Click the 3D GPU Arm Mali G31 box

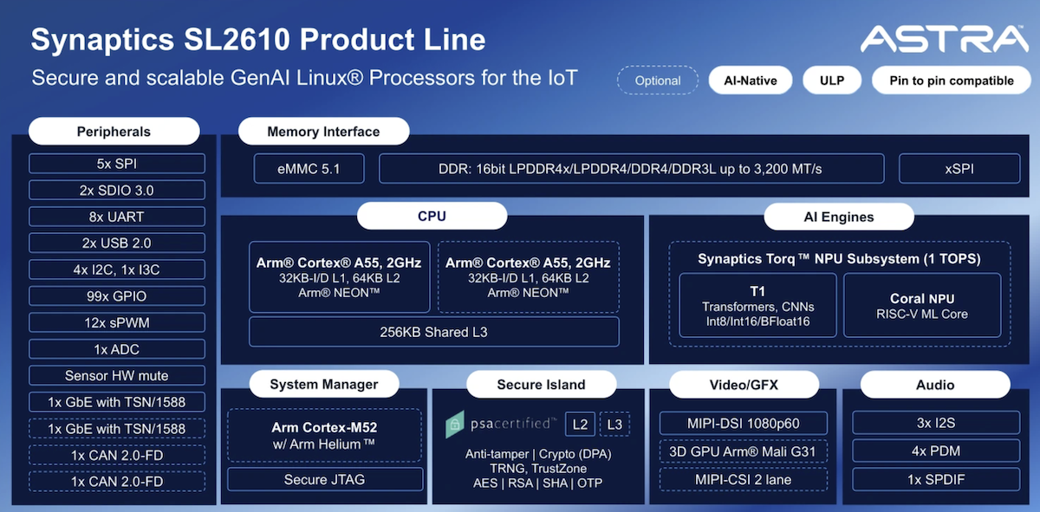(x=743, y=451)
